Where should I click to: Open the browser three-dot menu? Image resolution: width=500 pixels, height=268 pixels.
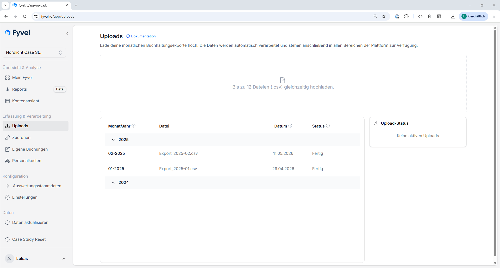click(494, 16)
